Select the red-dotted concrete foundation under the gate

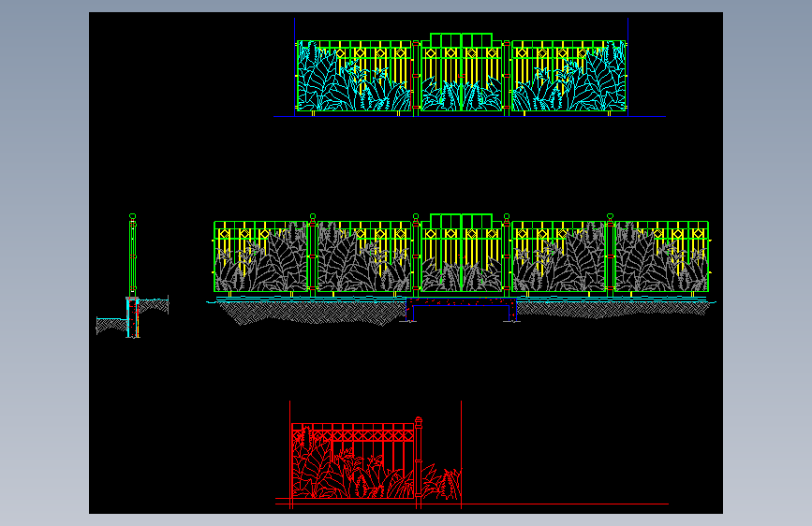462,309
